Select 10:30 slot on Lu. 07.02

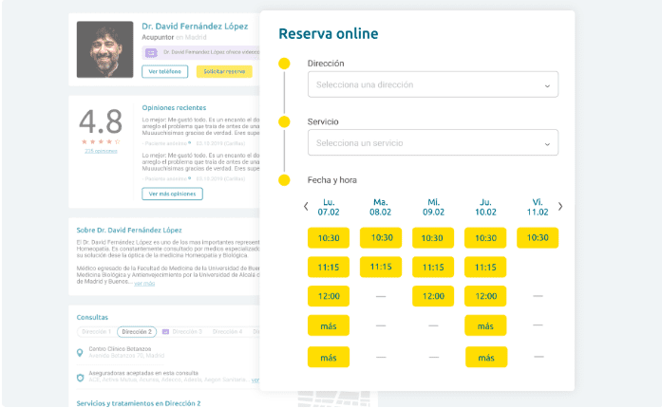329,238
